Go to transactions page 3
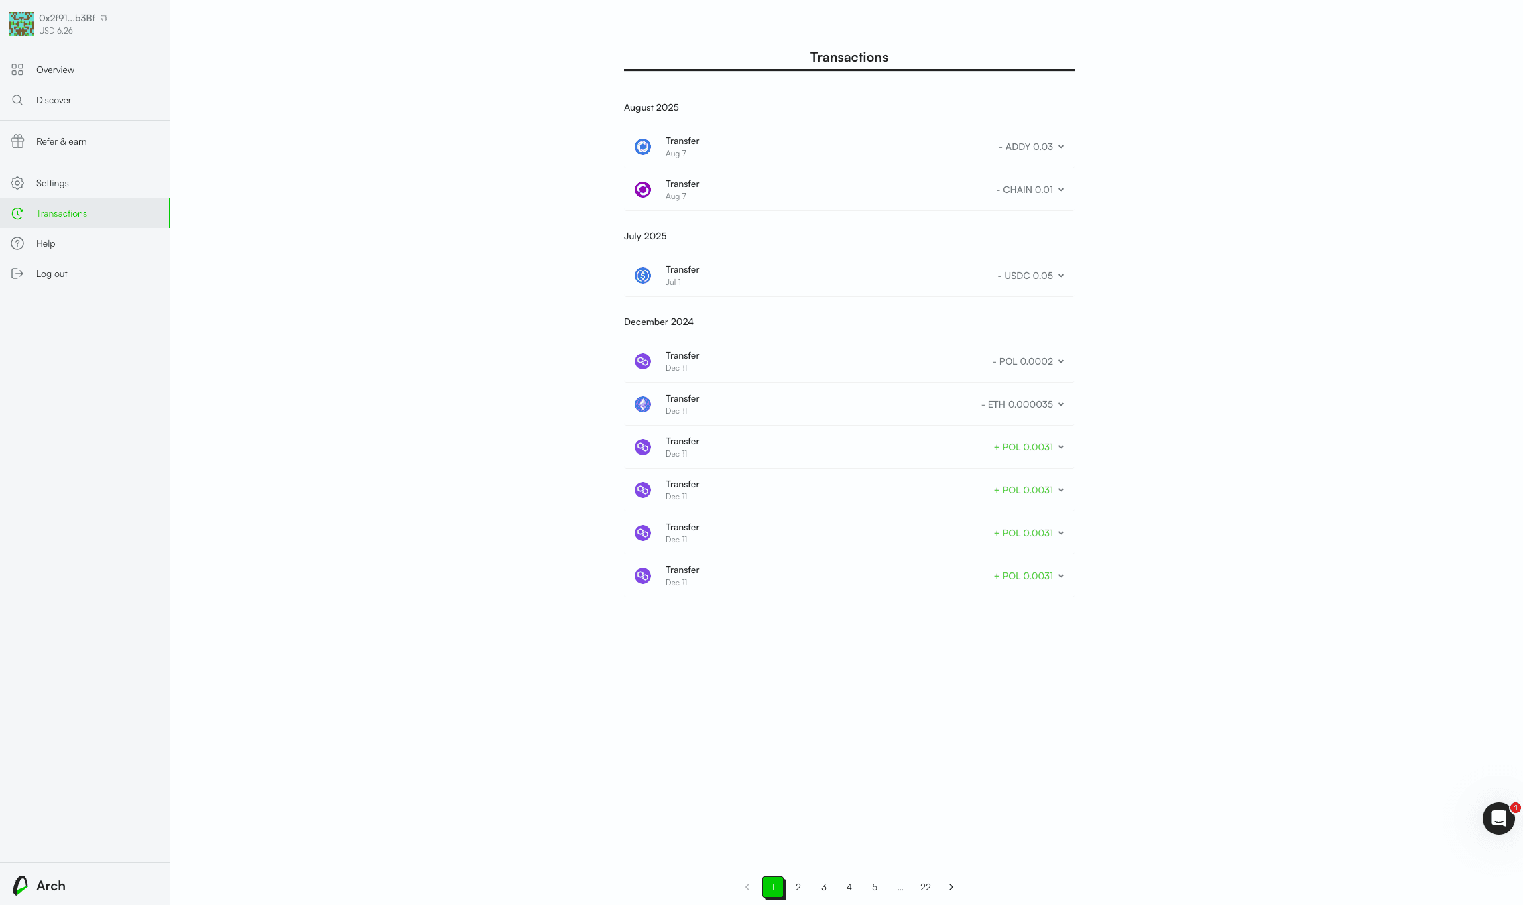The image size is (1523, 905). (x=823, y=886)
